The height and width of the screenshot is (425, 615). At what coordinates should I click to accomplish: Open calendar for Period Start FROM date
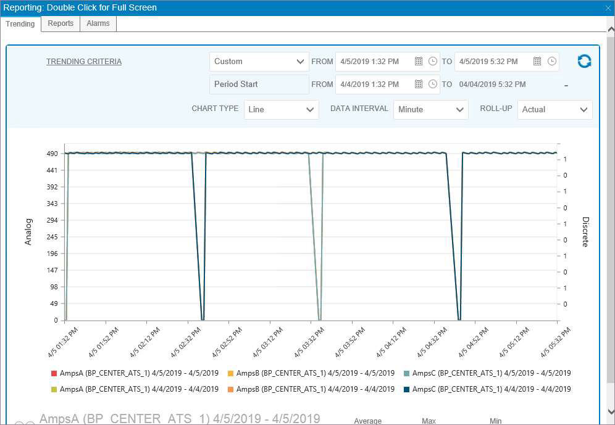(419, 85)
